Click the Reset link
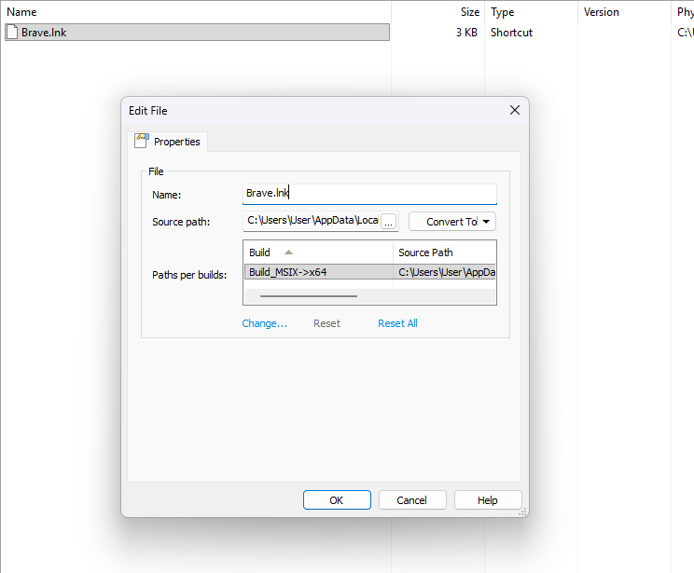The height and width of the screenshot is (573, 694). tap(326, 323)
